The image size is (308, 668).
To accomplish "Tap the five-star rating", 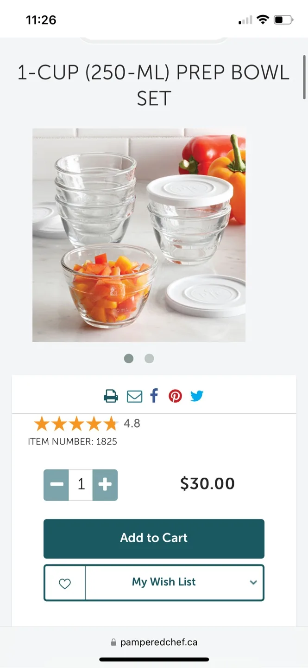I will pyautogui.click(x=75, y=424).
